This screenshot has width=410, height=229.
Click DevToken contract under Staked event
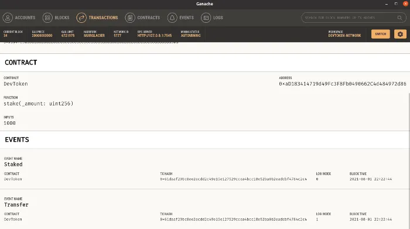coord(13,179)
